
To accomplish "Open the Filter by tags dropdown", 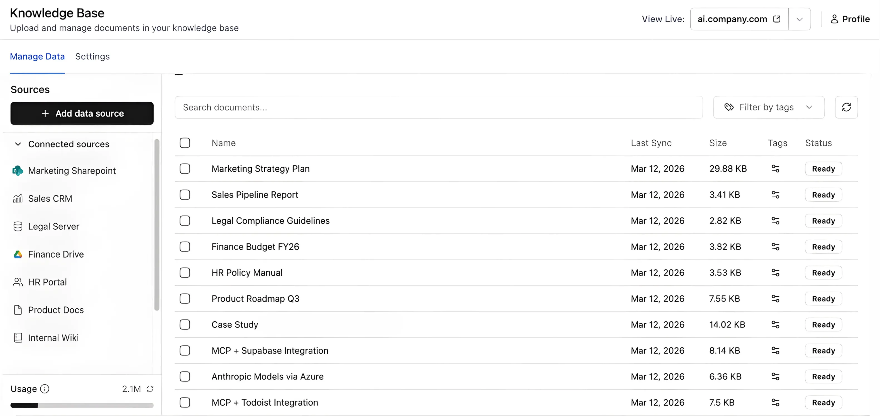I will coord(768,107).
